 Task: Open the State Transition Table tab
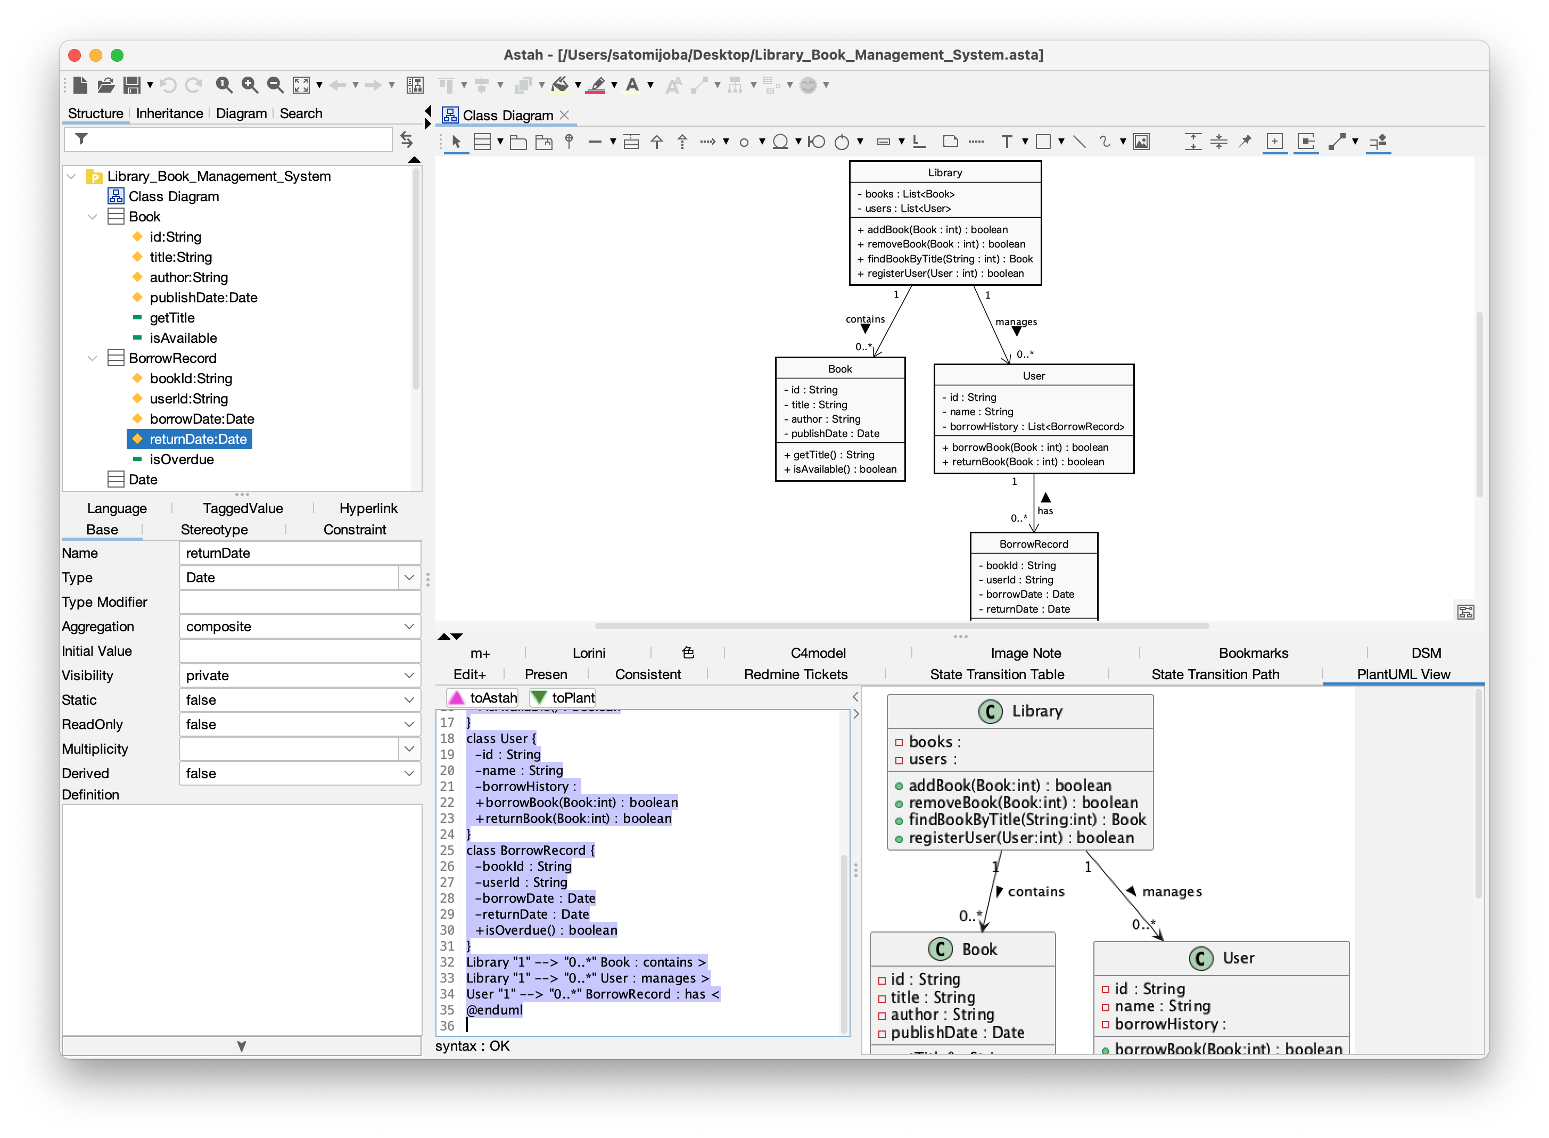tap(996, 674)
